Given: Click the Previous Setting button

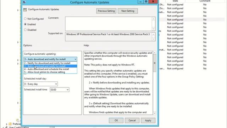Looking at the screenshot, I should point(106,11).
